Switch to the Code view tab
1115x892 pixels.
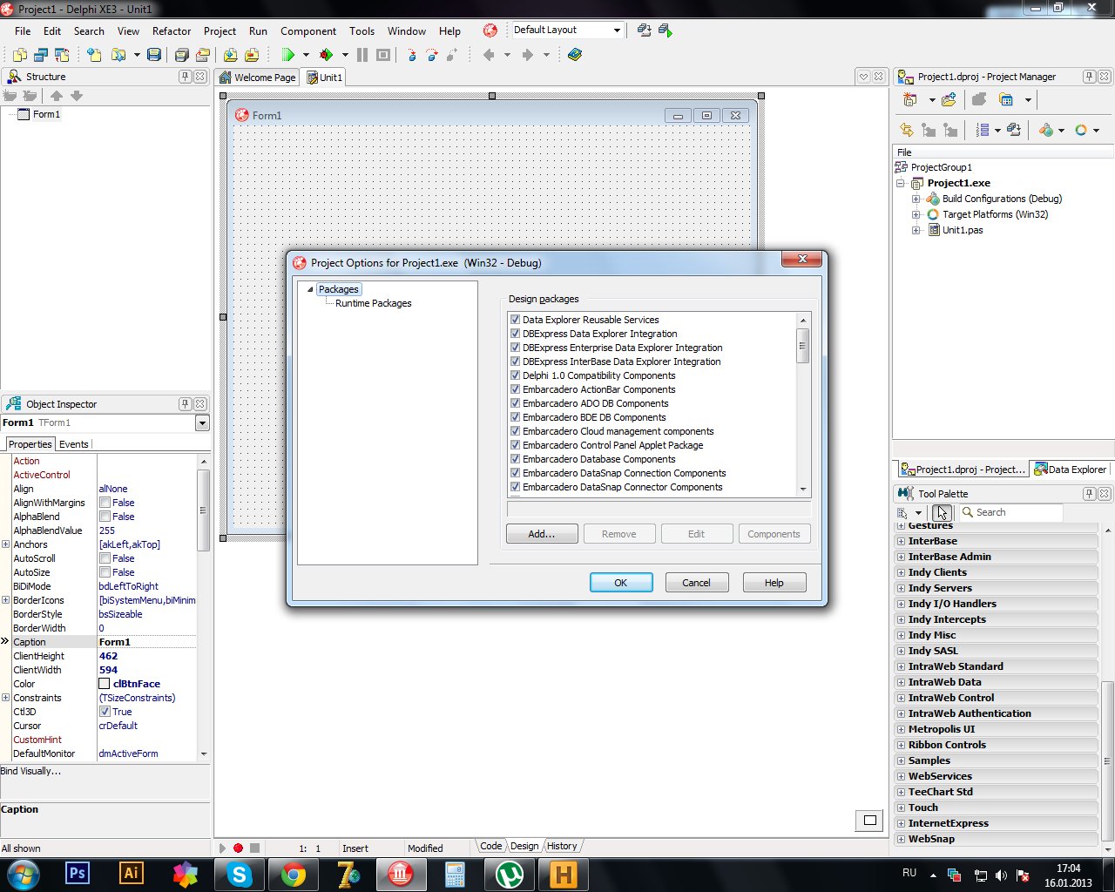490,847
